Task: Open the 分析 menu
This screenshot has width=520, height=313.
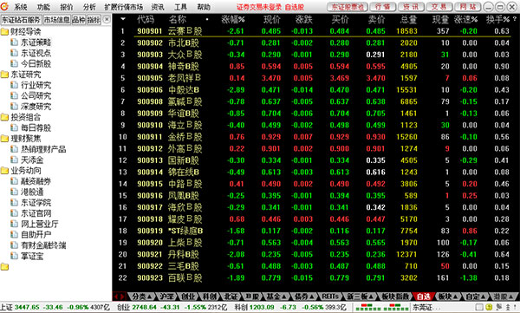Action: pyautogui.click(x=89, y=7)
